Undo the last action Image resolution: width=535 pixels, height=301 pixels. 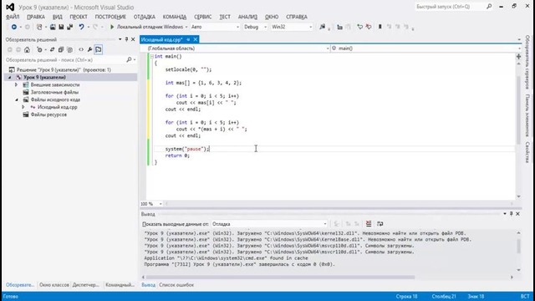(x=81, y=27)
